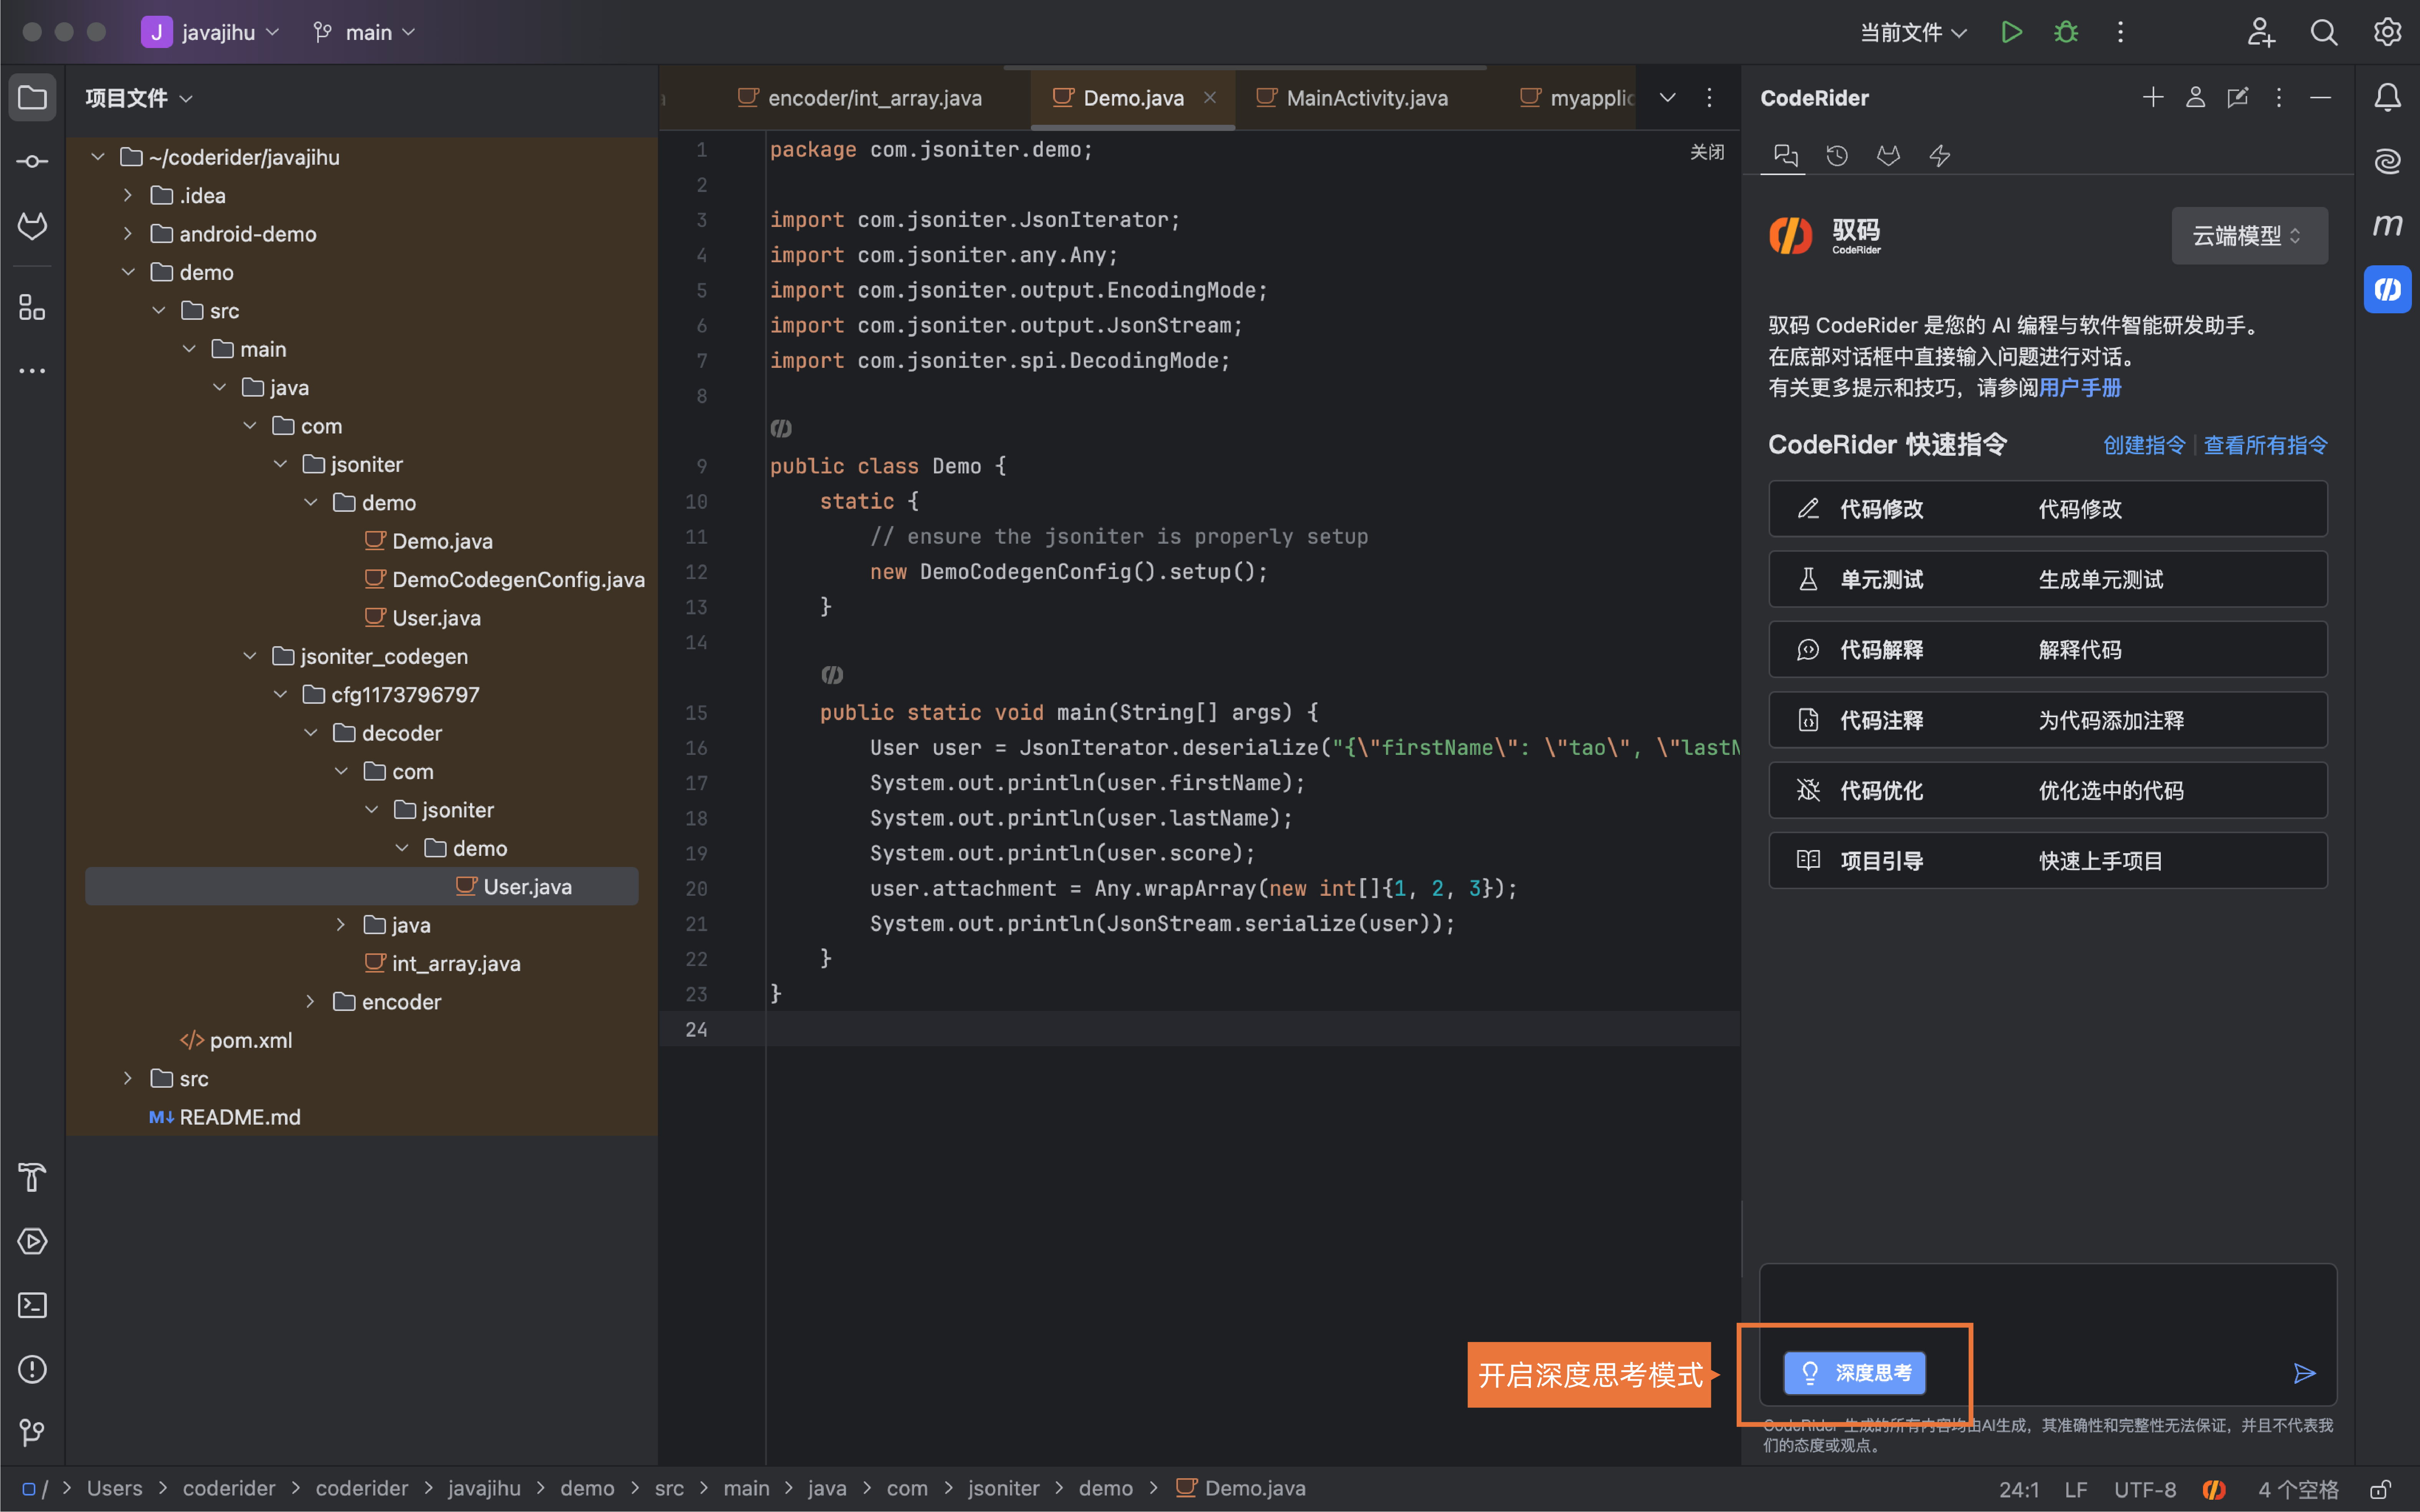Run the 代码解释 quick command
Image resolution: width=2420 pixels, height=1512 pixels.
click(2048, 650)
